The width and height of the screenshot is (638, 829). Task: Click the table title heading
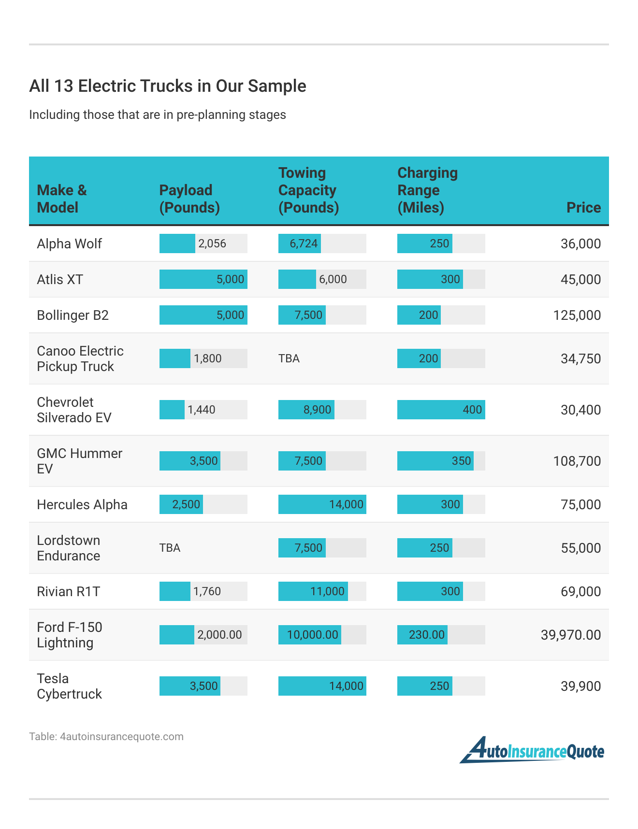point(168,86)
